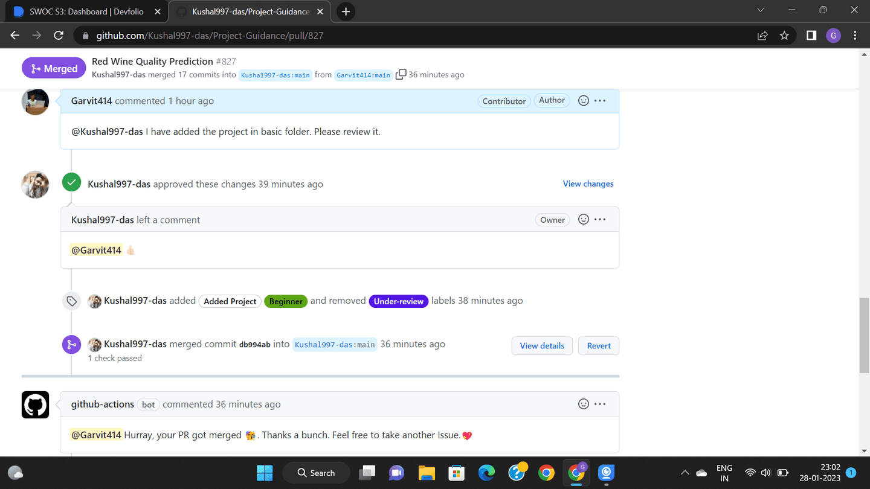Open options menu on github-actions comment
The height and width of the screenshot is (489, 870).
[600, 404]
